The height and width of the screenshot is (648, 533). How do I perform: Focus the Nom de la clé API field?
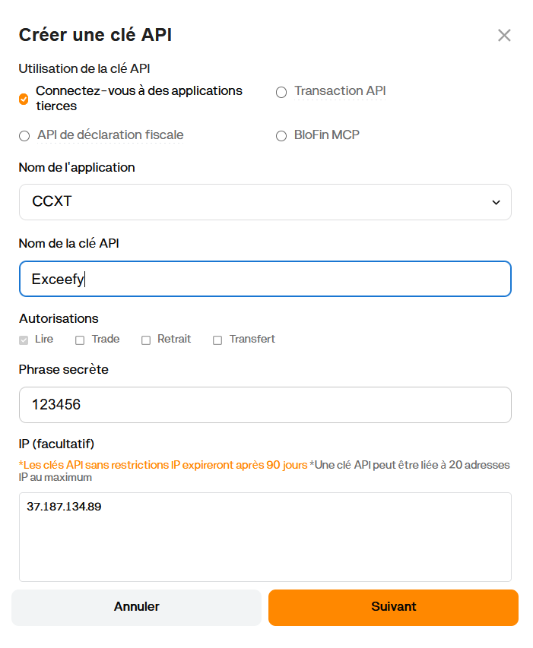click(x=265, y=279)
